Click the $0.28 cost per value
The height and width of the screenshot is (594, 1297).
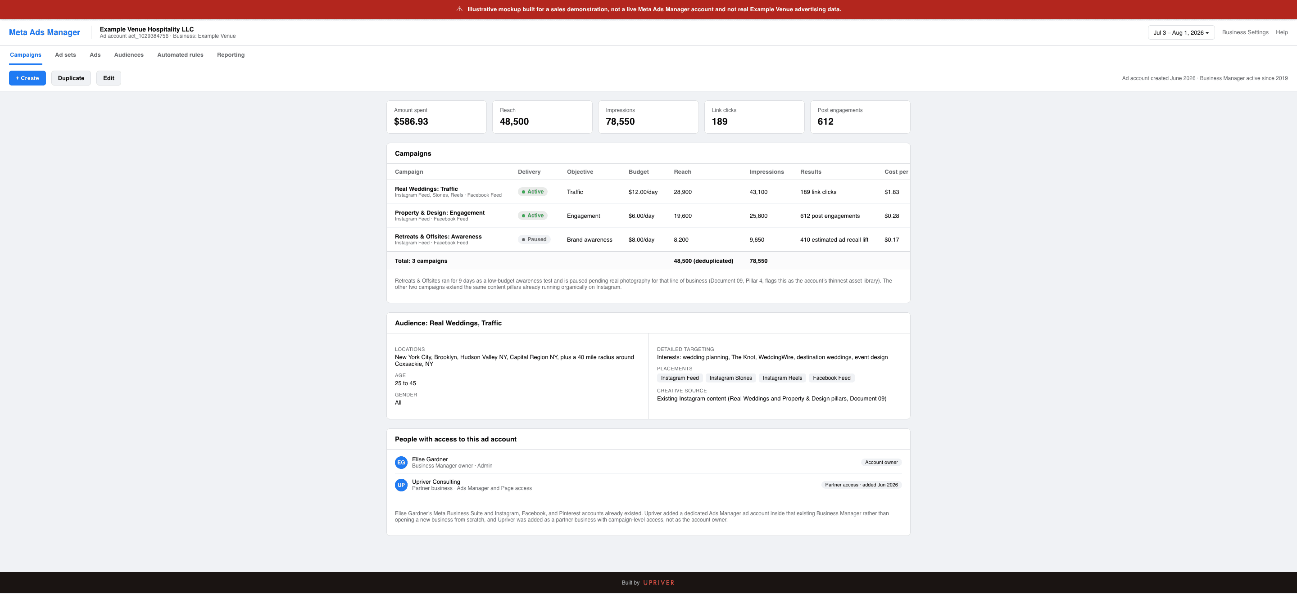(892, 216)
